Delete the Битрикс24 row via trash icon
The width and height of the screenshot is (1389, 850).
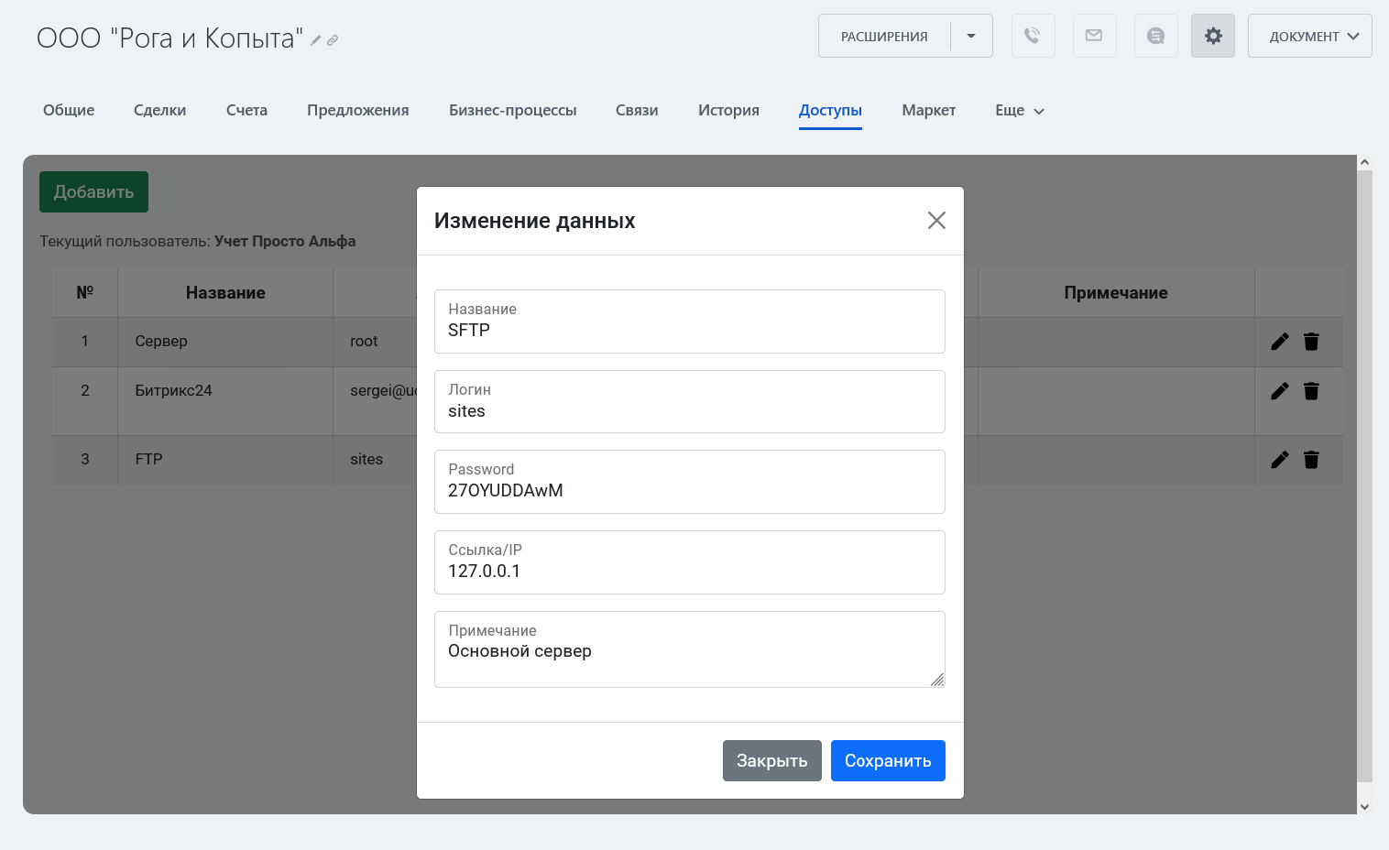coord(1311,391)
